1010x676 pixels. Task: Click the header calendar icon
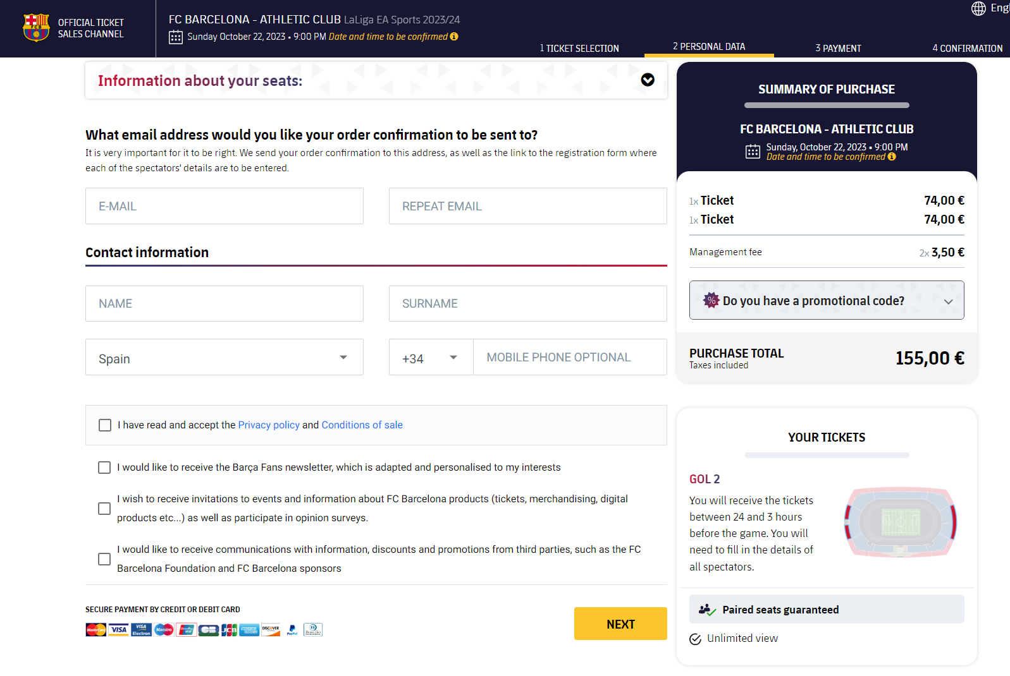coord(176,37)
